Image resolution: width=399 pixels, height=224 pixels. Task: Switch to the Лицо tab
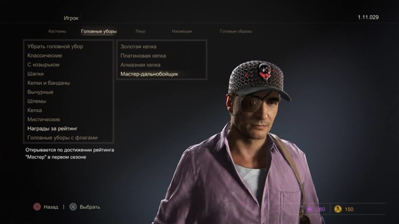pos(140,31)
